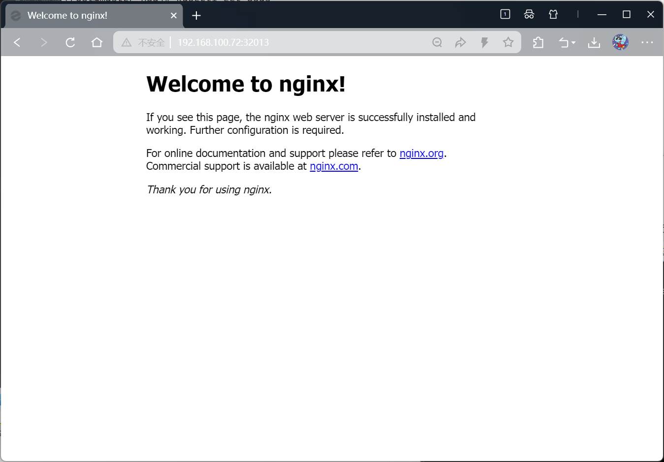Click the address bar URL 192.168.100.72:32013
The image size is (664, 462).
223,42
